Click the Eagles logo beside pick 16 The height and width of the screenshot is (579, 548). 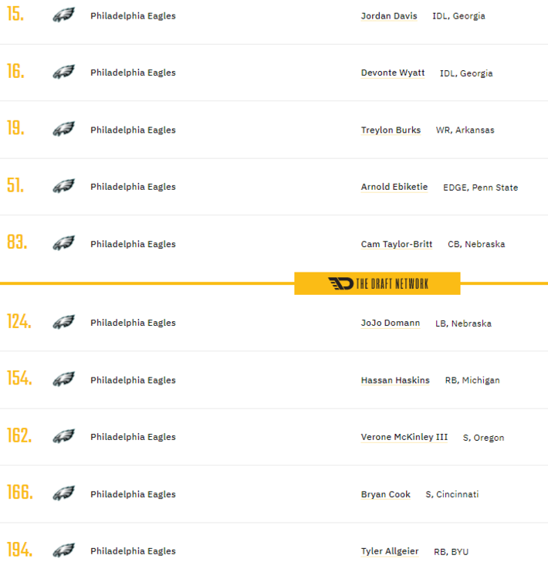[x=63, y=73]
